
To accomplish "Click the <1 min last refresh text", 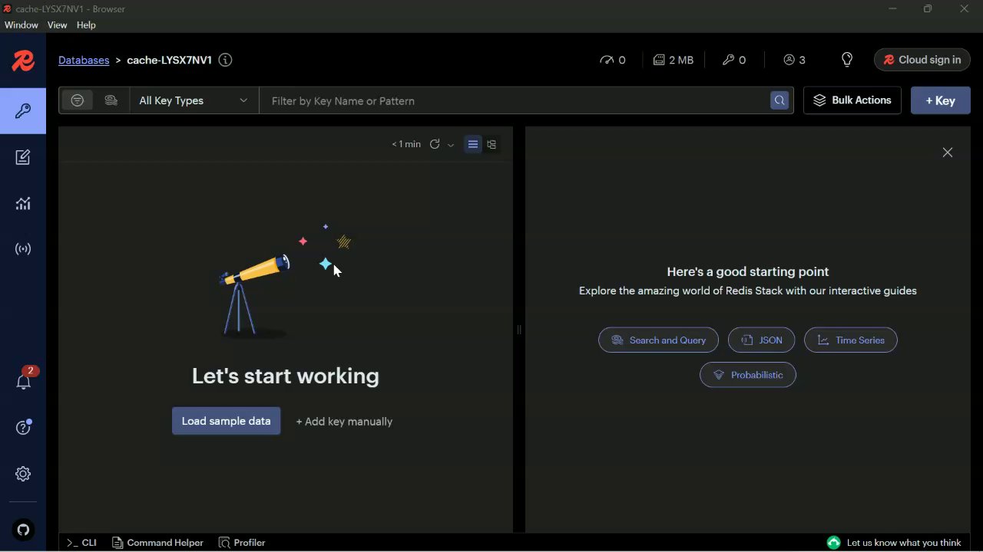I will (406, 144).
